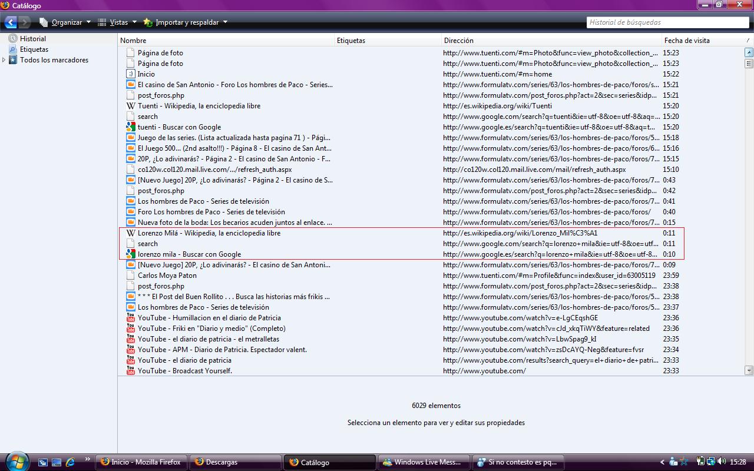Click Wikipedia icon of Lorenzo Milá entry

(131, 233)
